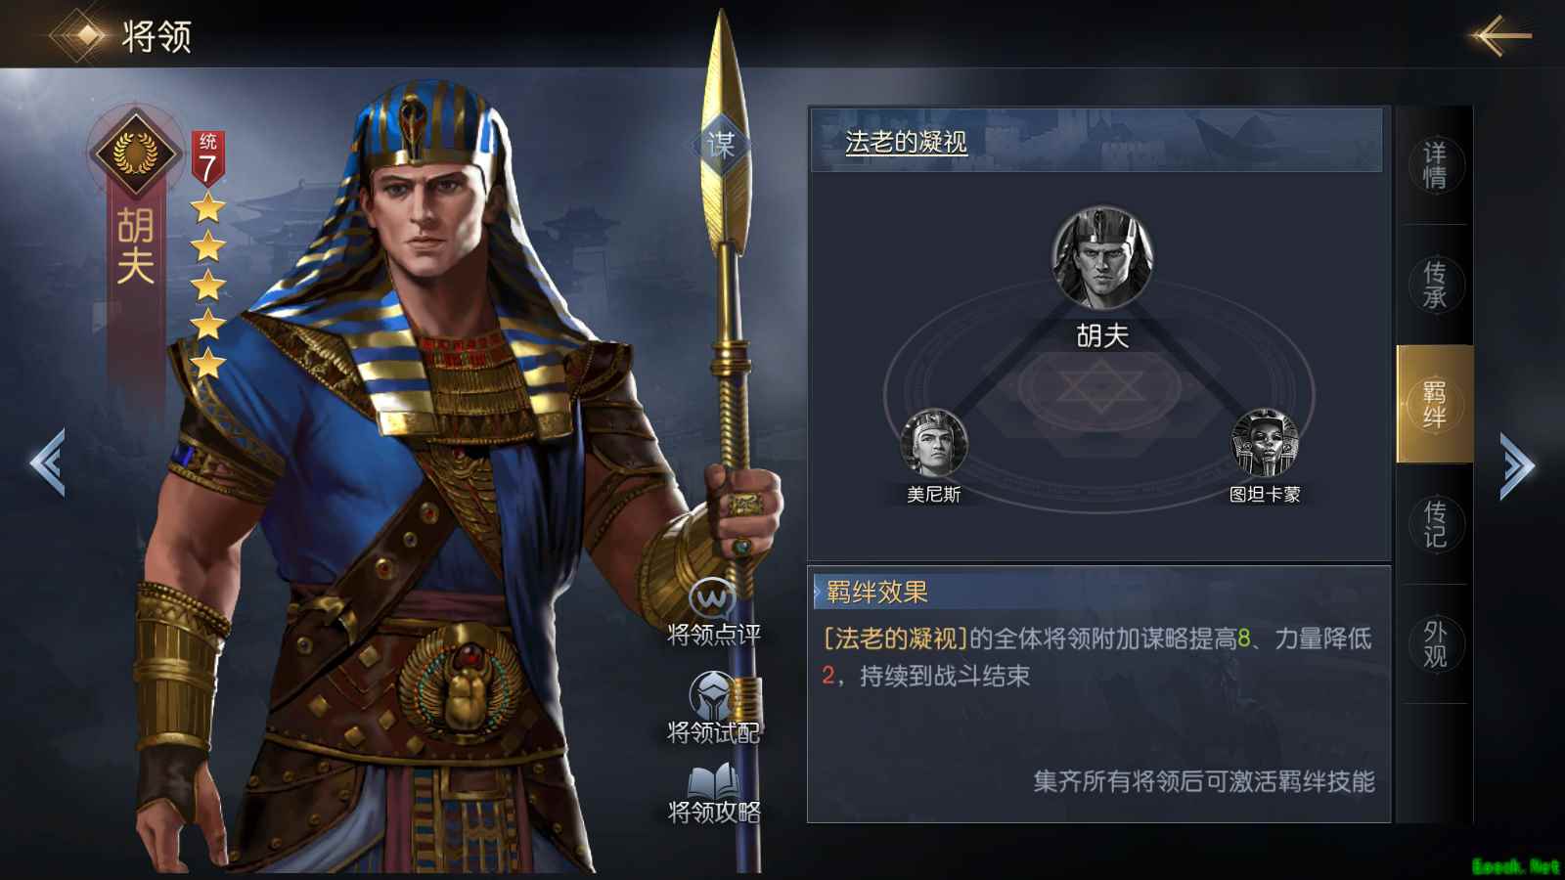Click the 统 7 command rating badge
This screenshot has width=1565, height=880.
(x=207, y=158)
